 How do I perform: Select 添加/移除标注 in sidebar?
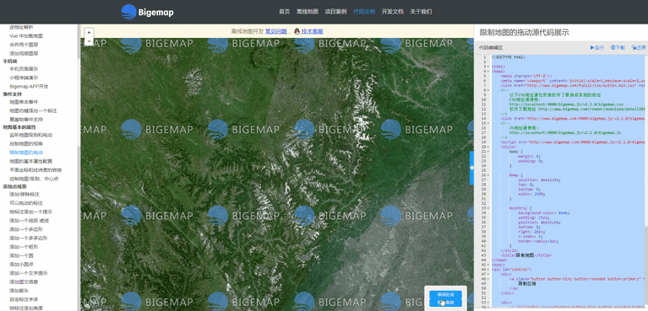click(25, 194)
